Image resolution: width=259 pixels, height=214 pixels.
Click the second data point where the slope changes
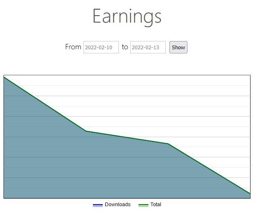(86, 131)
